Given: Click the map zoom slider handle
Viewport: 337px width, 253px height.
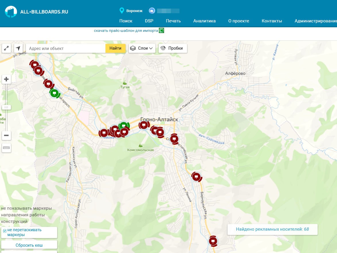Looking at the screenshot, I should click(x=6, y=107).
